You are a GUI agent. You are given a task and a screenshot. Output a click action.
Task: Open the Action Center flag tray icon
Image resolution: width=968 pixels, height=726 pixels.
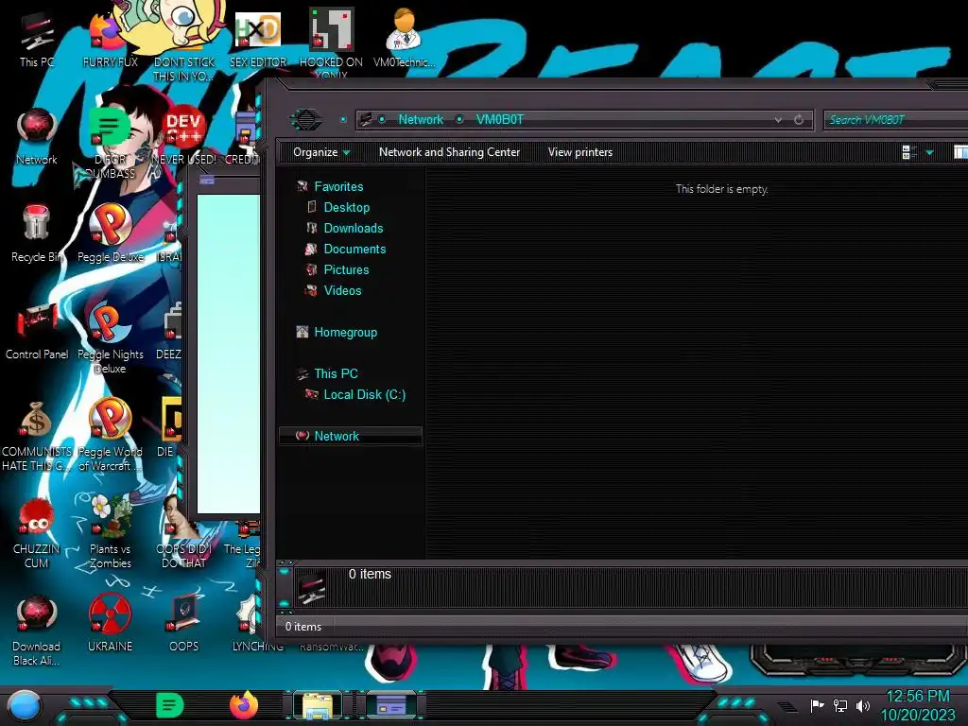pos(817,705)
